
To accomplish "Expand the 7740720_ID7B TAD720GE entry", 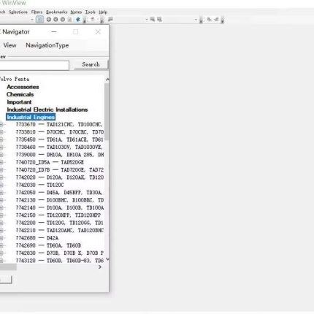I will click(1, 170).
